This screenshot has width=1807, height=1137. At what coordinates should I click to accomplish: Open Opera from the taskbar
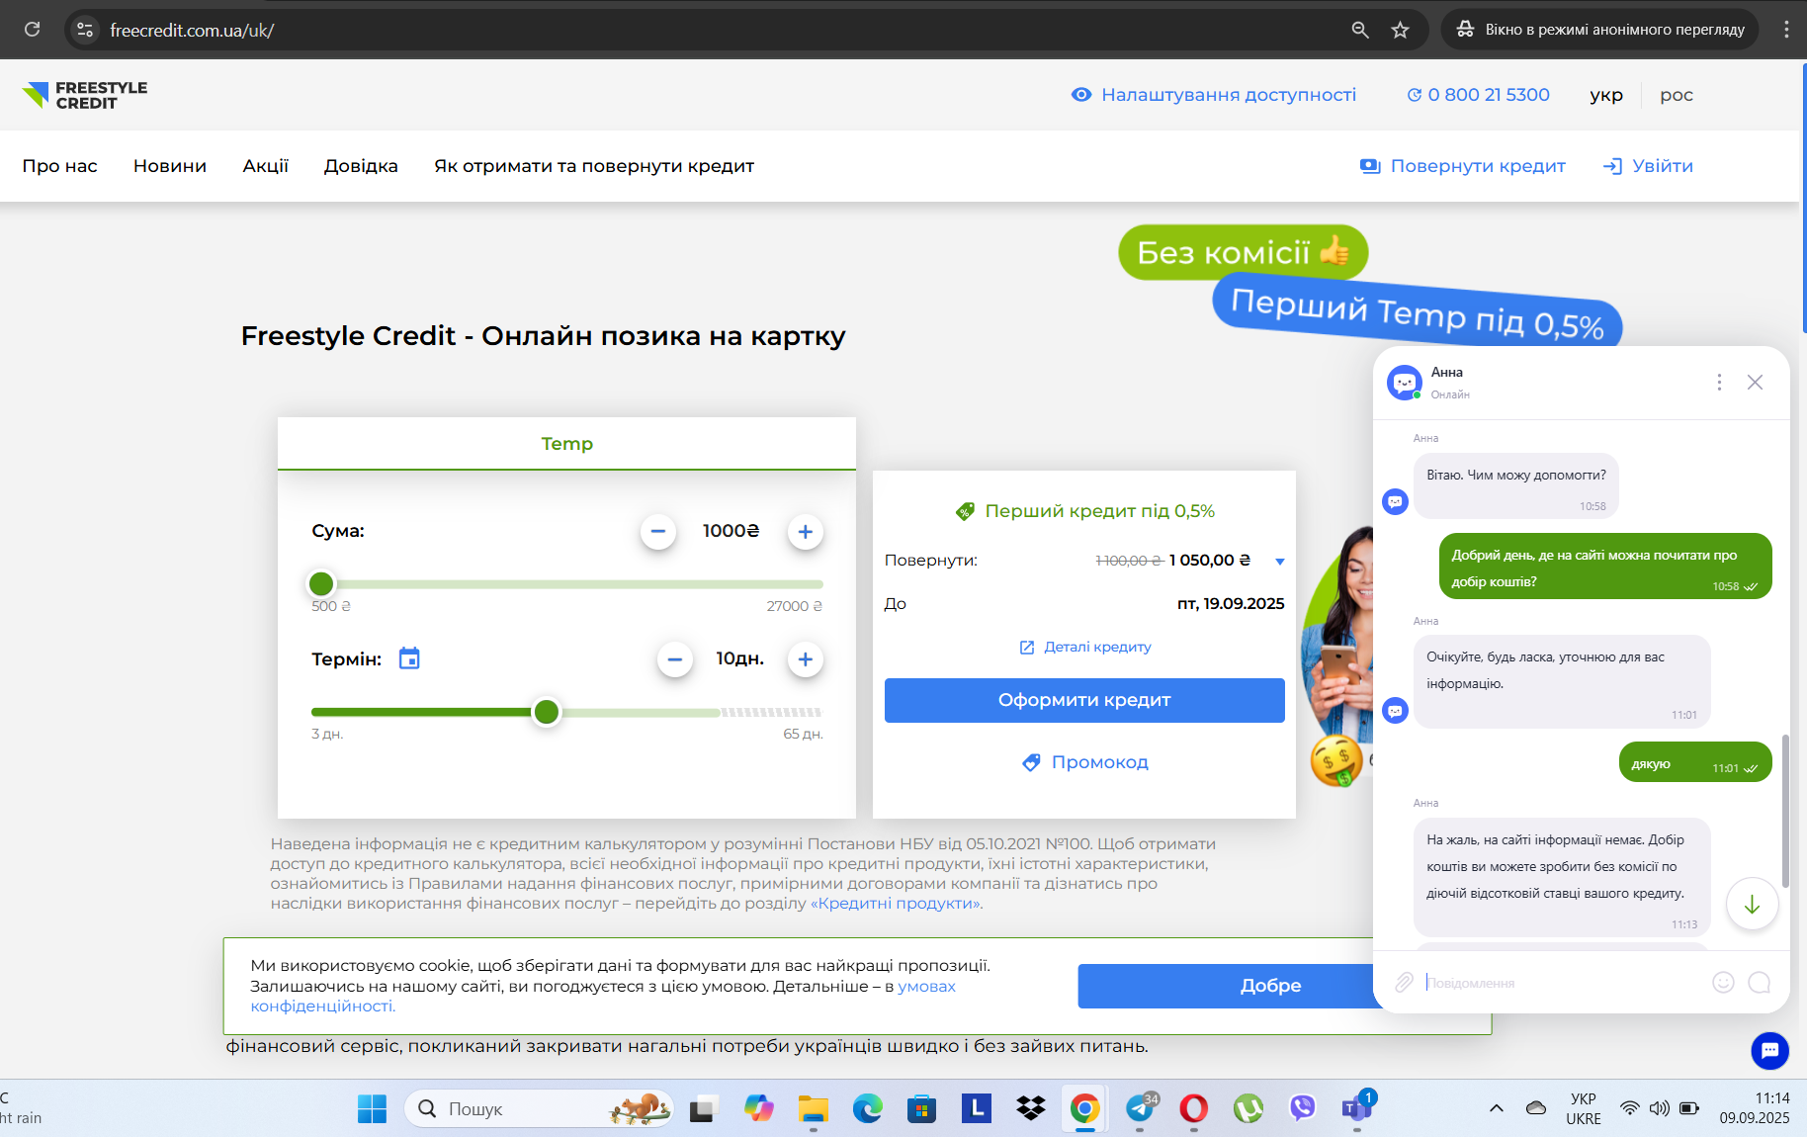(1193, 1109)
